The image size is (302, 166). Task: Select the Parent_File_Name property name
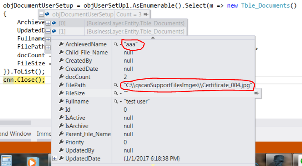click(88, 134)
